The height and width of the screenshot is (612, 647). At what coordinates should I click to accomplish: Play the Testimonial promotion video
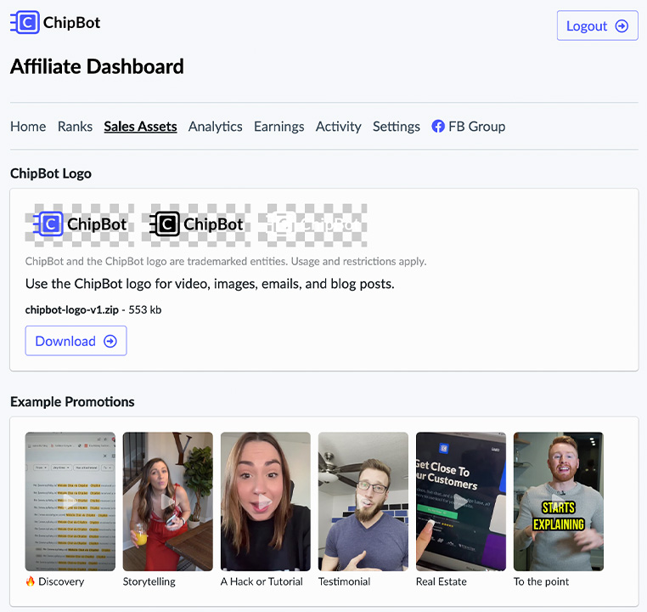click(363, 501)
